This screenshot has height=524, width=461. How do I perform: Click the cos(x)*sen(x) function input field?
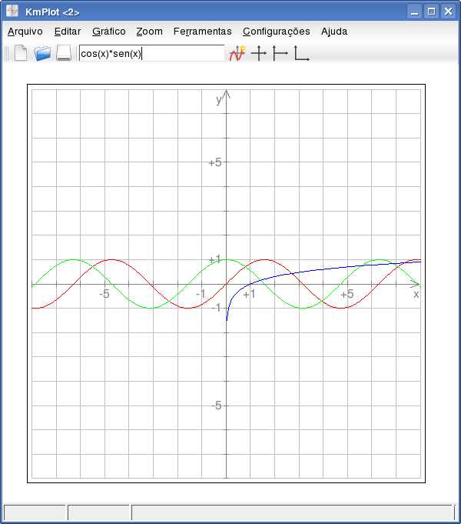[152, 53]
